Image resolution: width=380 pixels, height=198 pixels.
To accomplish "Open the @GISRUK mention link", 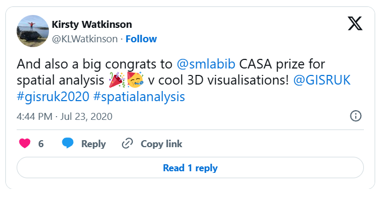I will click(x=322, y=80).
